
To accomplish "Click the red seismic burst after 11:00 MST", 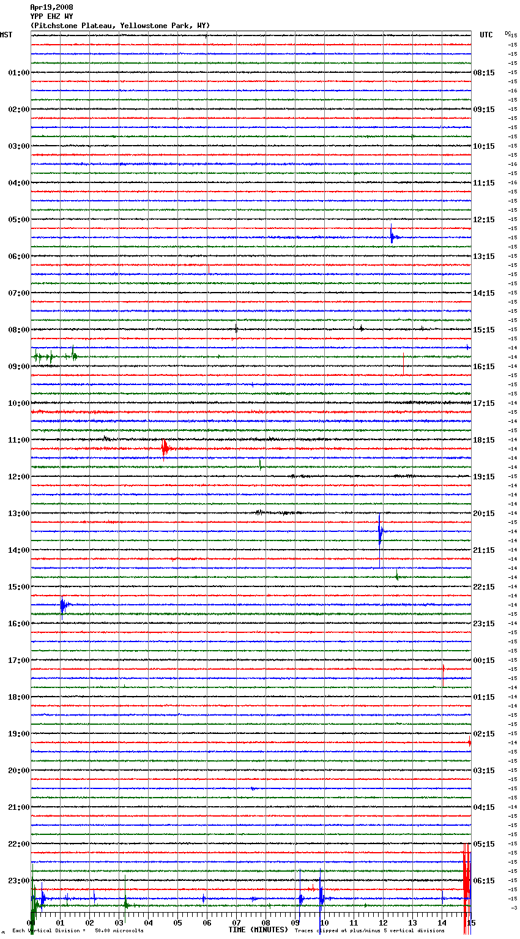I will point(165,448).
